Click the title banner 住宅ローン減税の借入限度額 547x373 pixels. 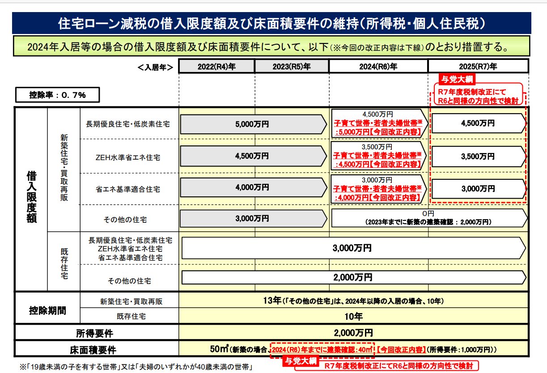271,23
